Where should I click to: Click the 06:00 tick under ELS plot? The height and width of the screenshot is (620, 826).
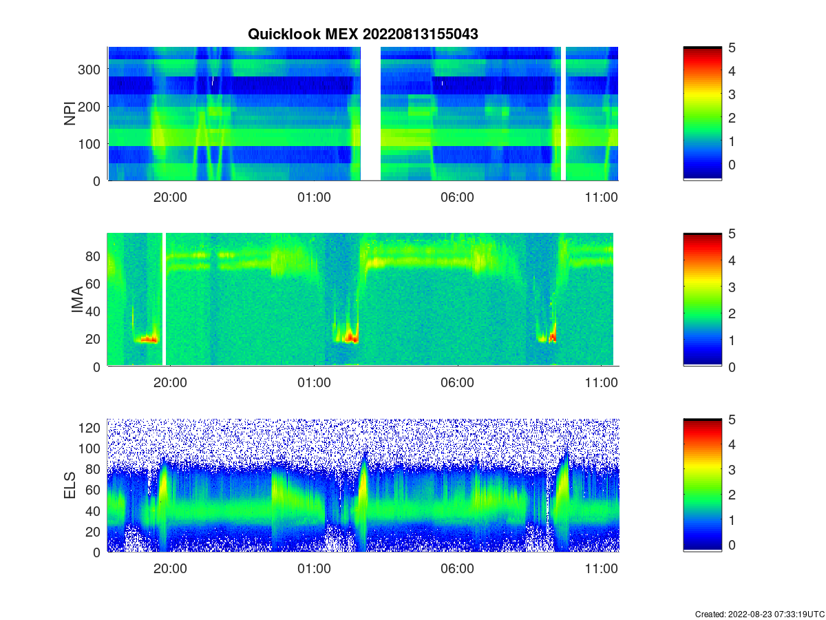(457, 569)
